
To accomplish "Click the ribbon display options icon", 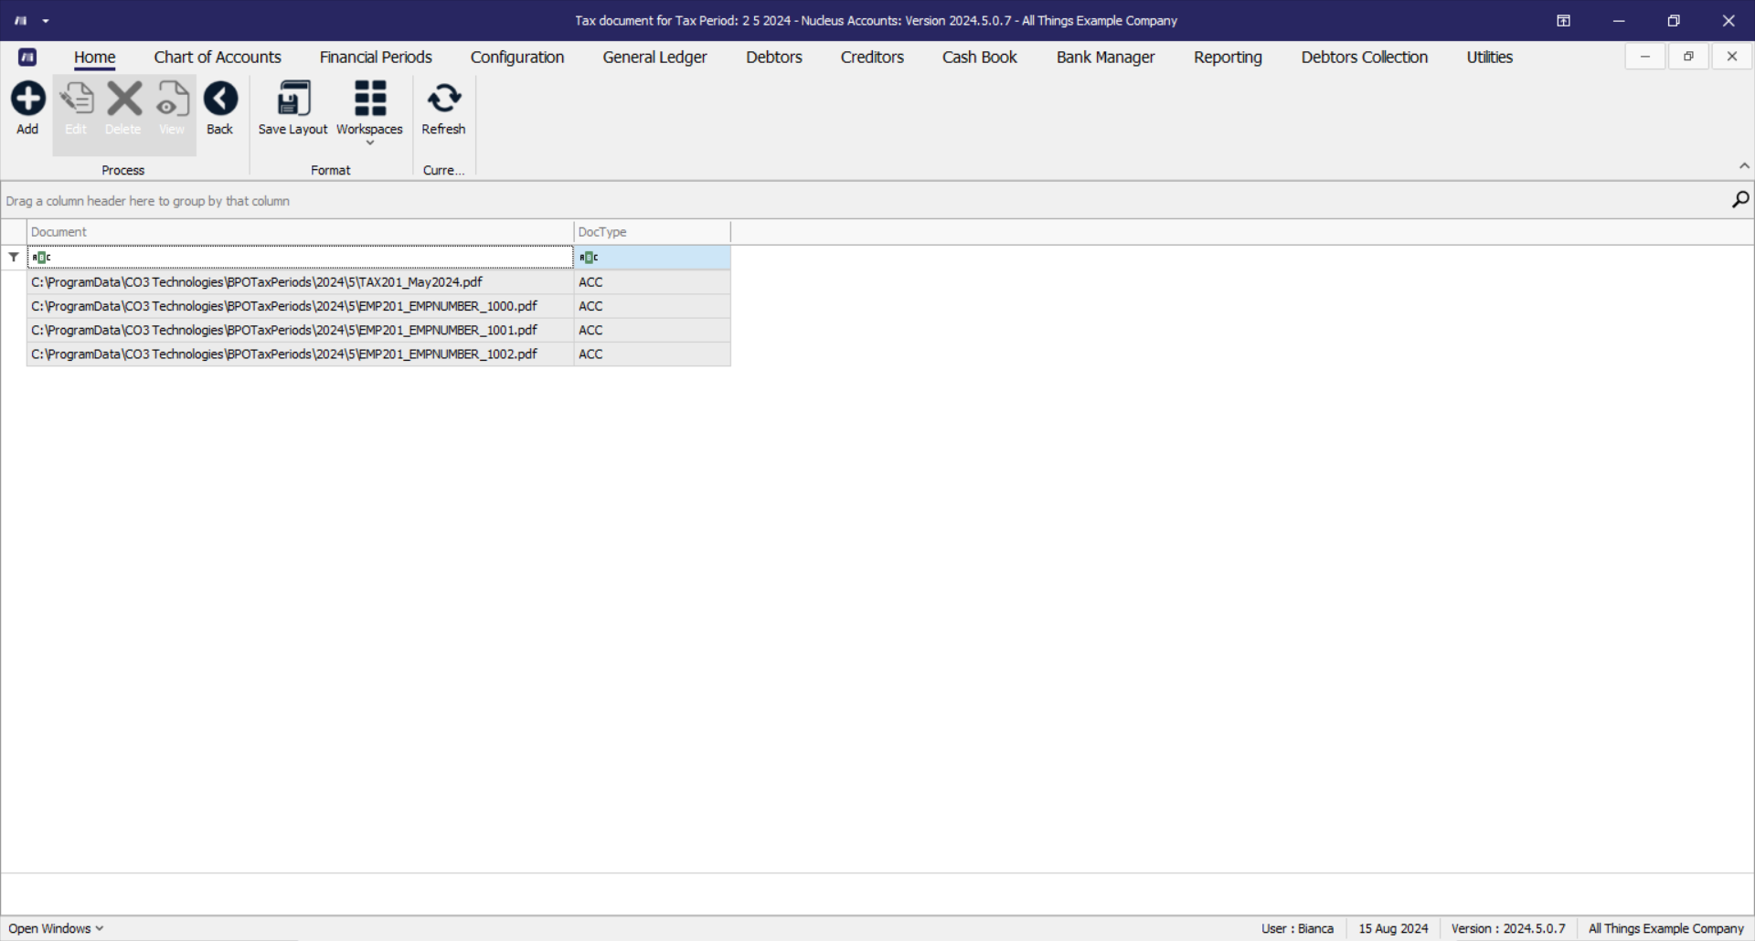I will [1564, 20].
